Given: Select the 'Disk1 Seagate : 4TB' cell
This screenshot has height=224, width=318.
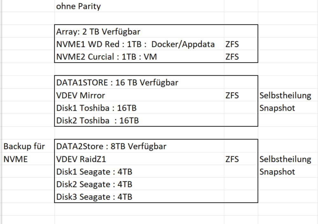Looking at the screenshot, I should (x=139, y=171).
